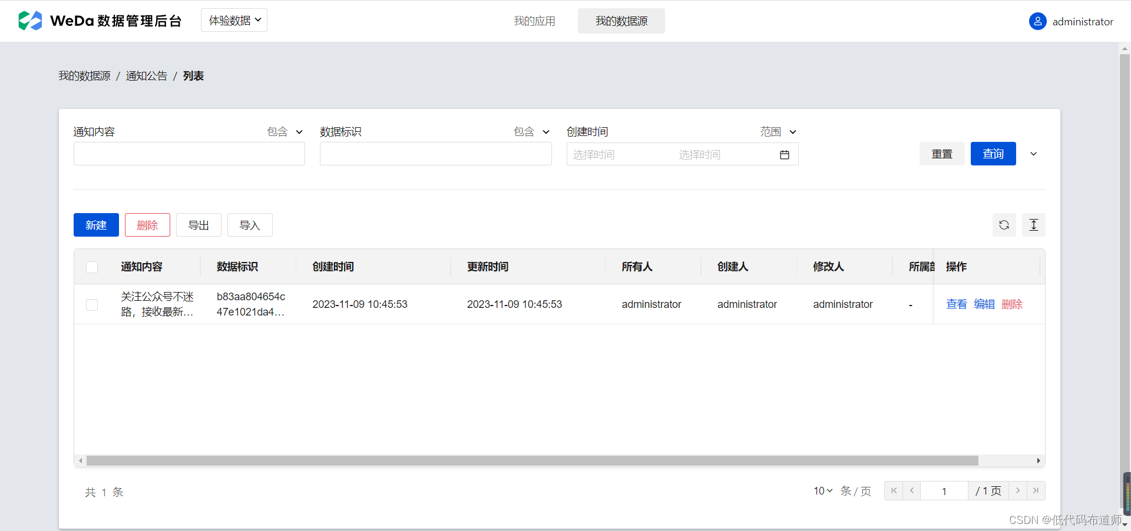Open 数据标识 filter operator 包含 dropdown
Image resolution: width=1131 pixels, height=531 pixels.
point(531,132)
